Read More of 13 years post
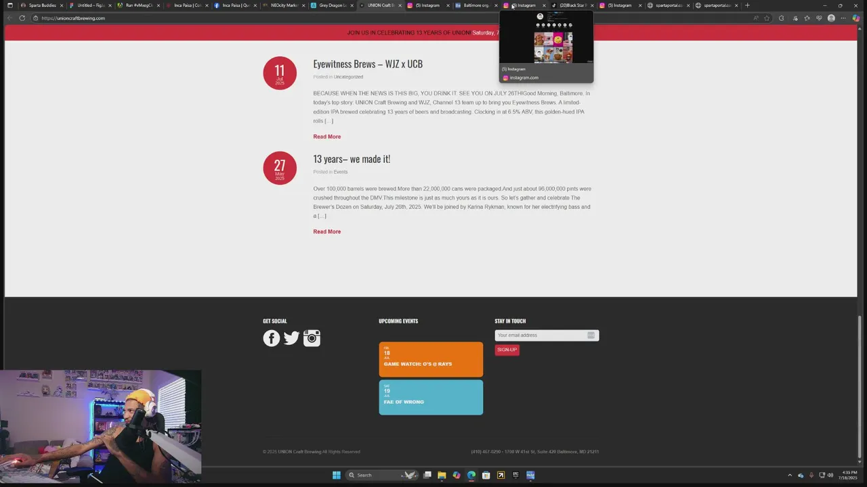The image size is (867, 487). click(326, 231)
